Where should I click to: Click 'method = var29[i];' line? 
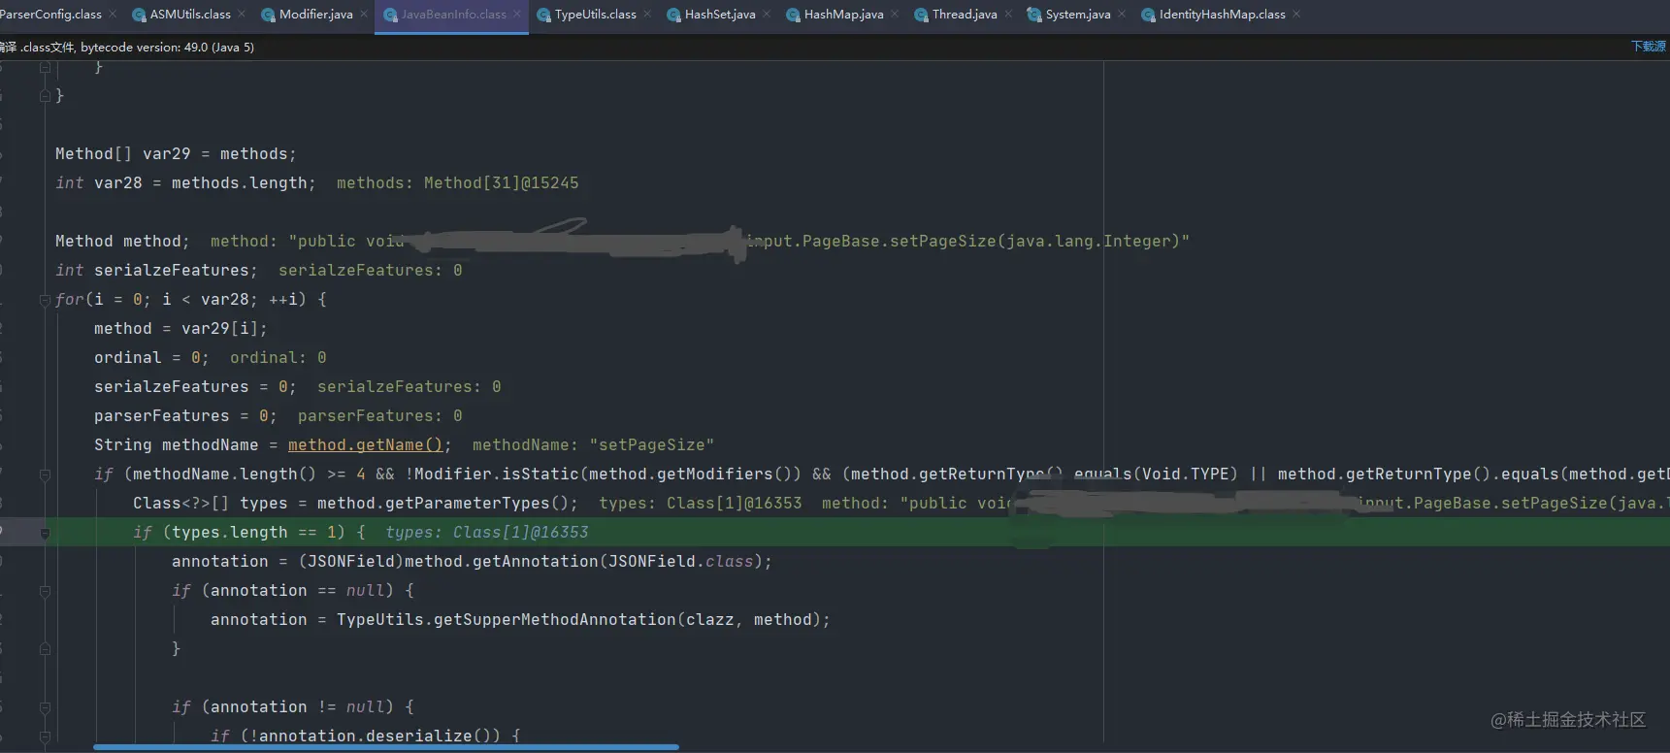click(x=180, y=328)
